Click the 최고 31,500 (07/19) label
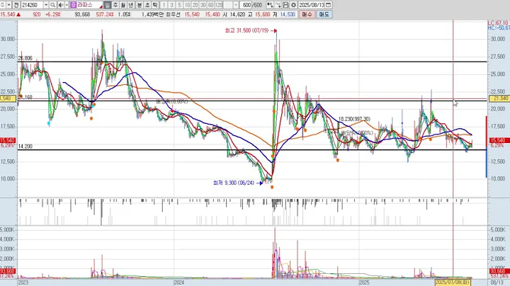 click(247, 30)
